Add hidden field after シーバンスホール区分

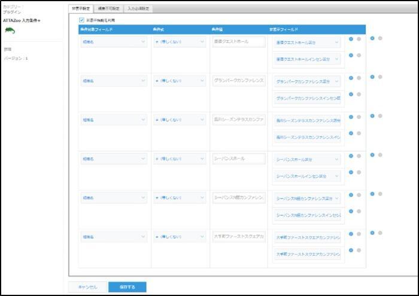pos(351,155)
